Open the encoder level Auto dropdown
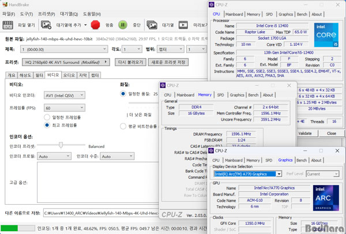Screen dimensions: 346x234 [x=117, y=156]
